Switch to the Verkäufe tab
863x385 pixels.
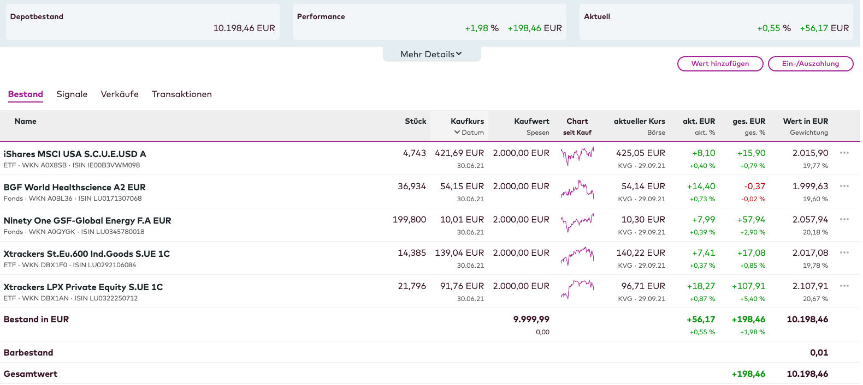pos(120,94)
